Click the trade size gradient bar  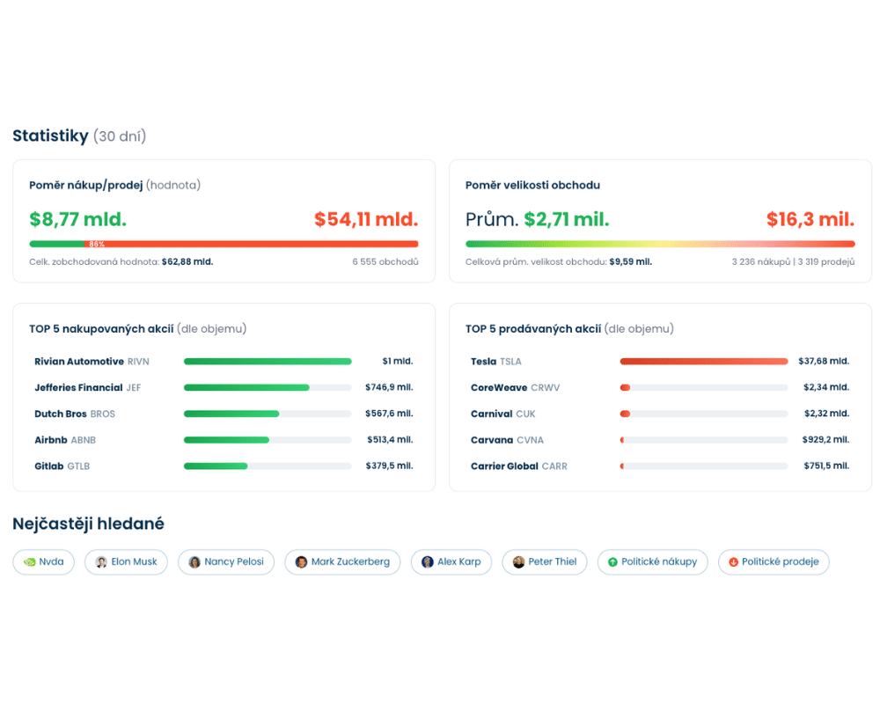pyautogui.click(x=660, y=245)
